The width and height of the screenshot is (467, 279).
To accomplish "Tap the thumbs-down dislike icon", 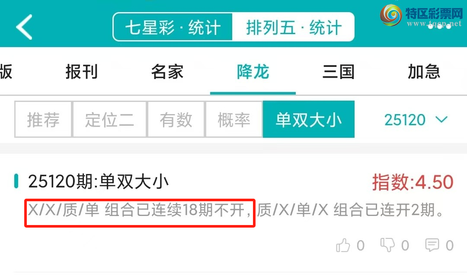I will [x=387, y=245].
